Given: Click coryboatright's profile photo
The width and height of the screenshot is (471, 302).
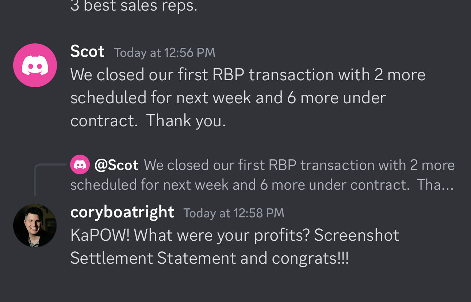Looking at the screenshot, I should pyautogui.click(x=35, y=225).
